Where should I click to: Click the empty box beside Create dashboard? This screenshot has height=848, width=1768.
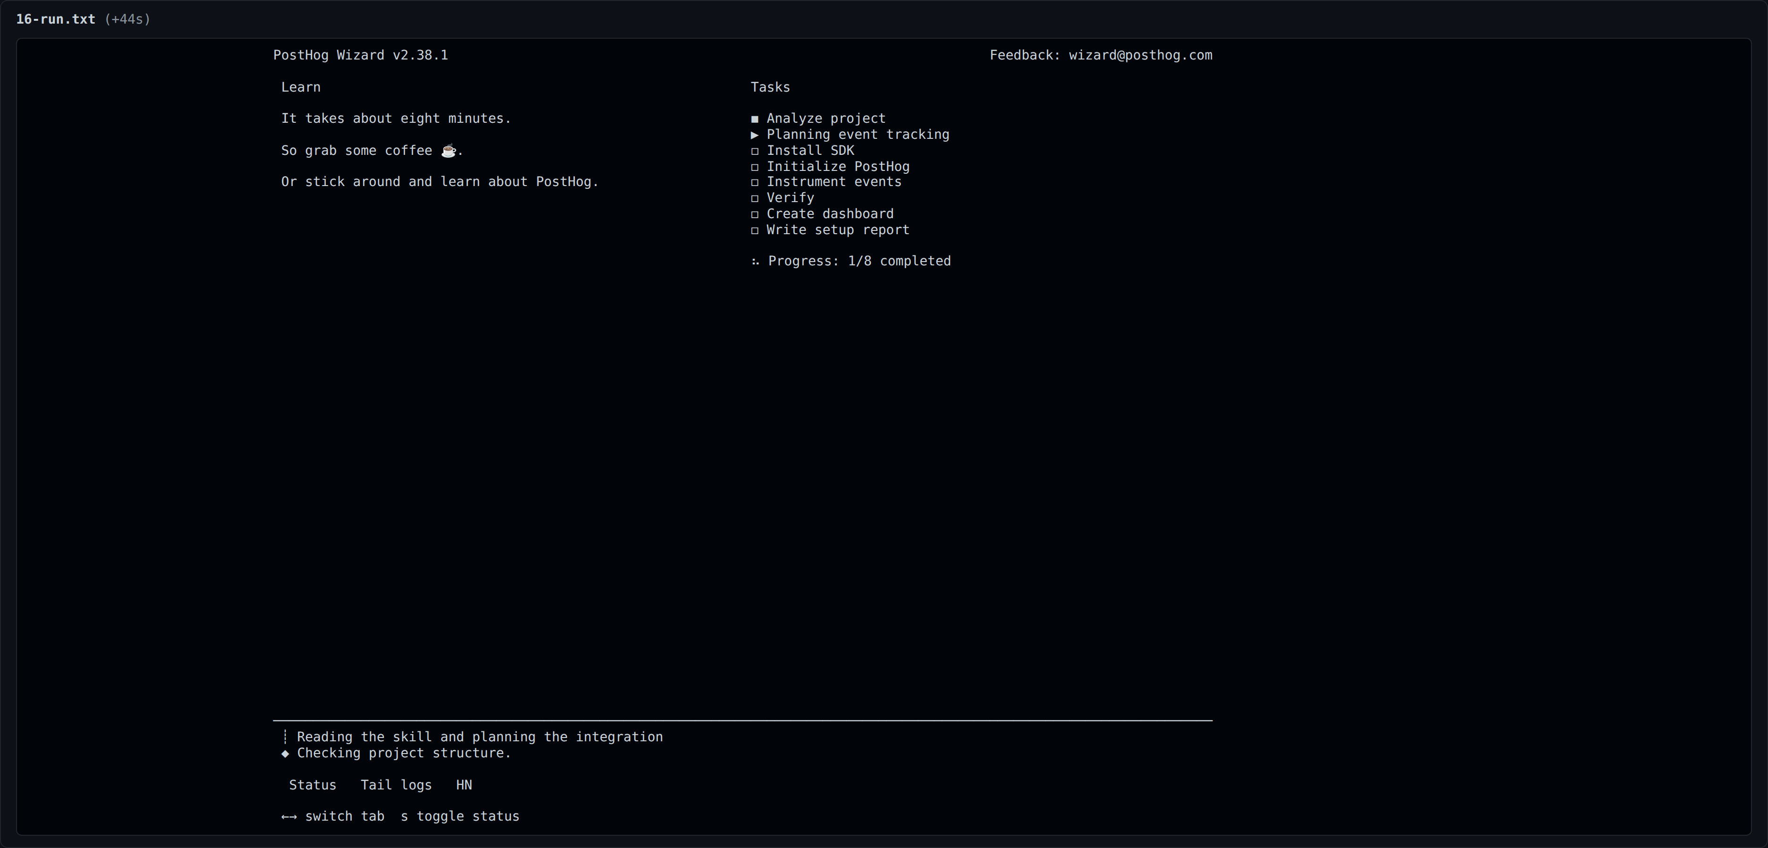tap(755, 214)
